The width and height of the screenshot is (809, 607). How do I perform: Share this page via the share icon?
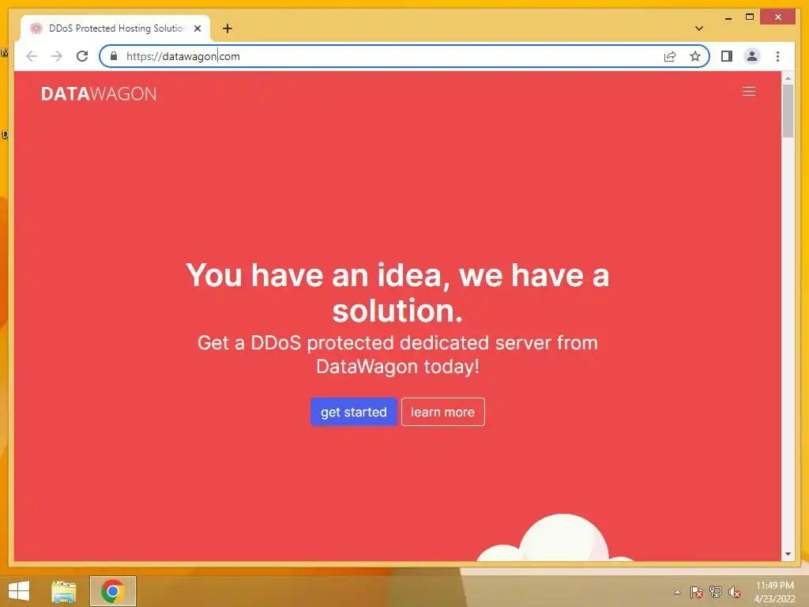[670, 56]
